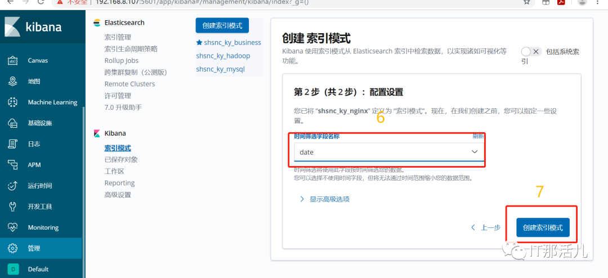
Task: Click the browser profile avatar icon
Action: [x=582, y=2]
